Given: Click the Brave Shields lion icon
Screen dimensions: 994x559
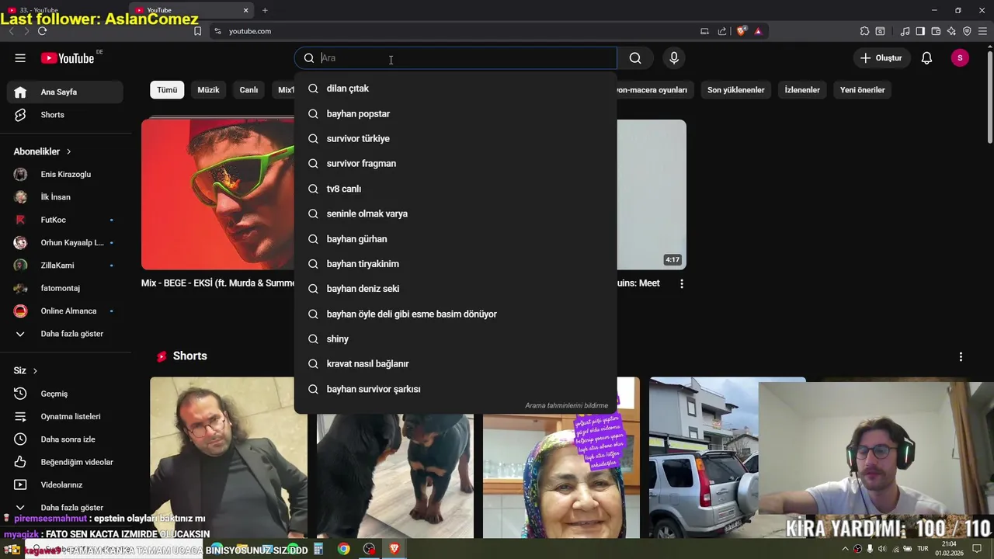Looking at the screenshot, I should (742, 31).
